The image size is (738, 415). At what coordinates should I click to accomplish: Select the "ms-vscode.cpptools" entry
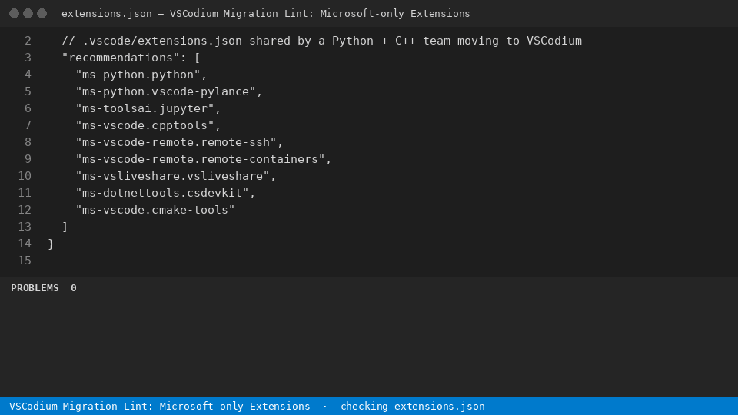[x=145, y=125]
